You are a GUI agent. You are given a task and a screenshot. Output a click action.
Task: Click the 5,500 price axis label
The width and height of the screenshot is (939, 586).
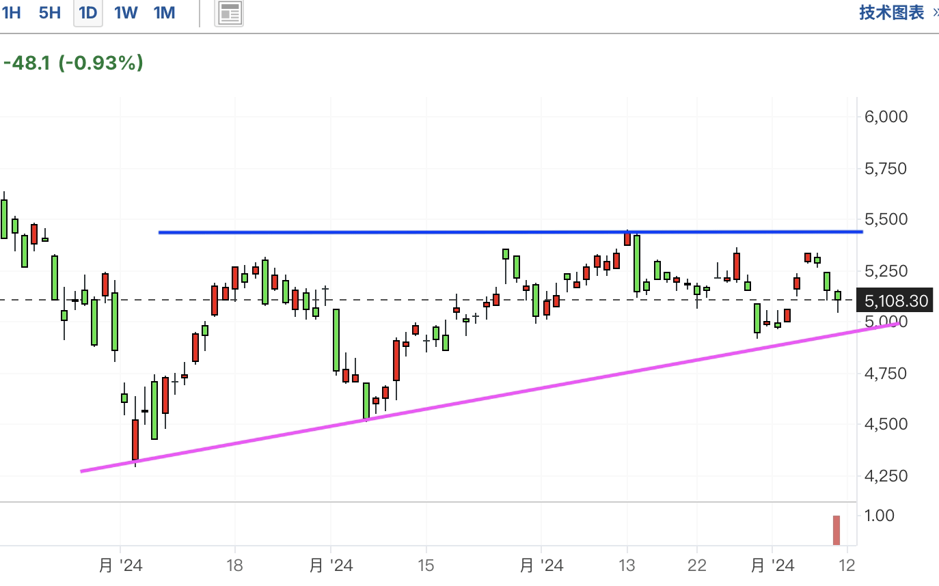coord(886,219)
